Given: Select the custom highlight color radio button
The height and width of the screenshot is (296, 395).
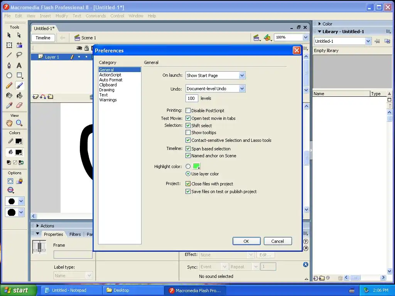Looking at the screenshot, I should click(188, 166).
